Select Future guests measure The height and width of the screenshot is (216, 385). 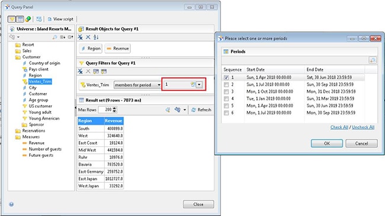click(38, 155)
